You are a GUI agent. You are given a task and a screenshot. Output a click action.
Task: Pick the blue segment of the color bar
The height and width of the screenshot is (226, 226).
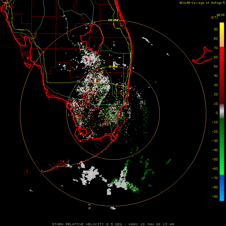(222, 188)
